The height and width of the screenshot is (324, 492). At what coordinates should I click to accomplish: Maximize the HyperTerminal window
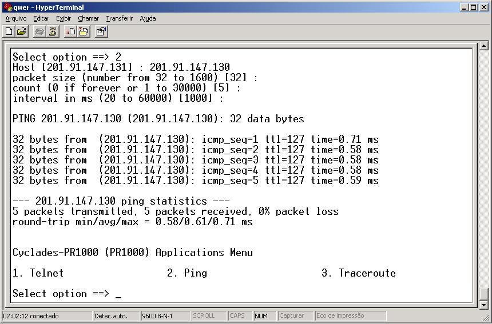[x=474, y=7]
